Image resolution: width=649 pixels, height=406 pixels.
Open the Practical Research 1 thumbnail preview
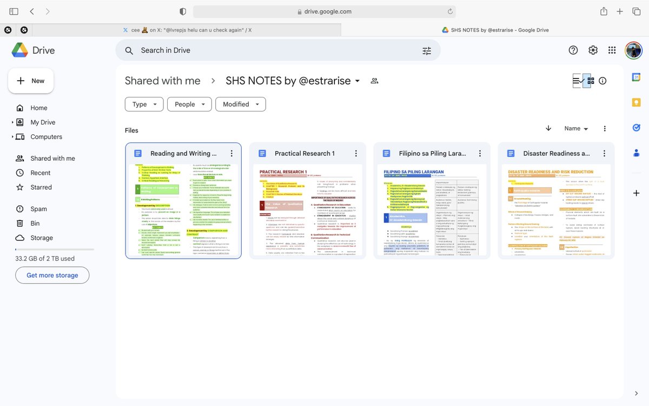click(x=307, y=210)
